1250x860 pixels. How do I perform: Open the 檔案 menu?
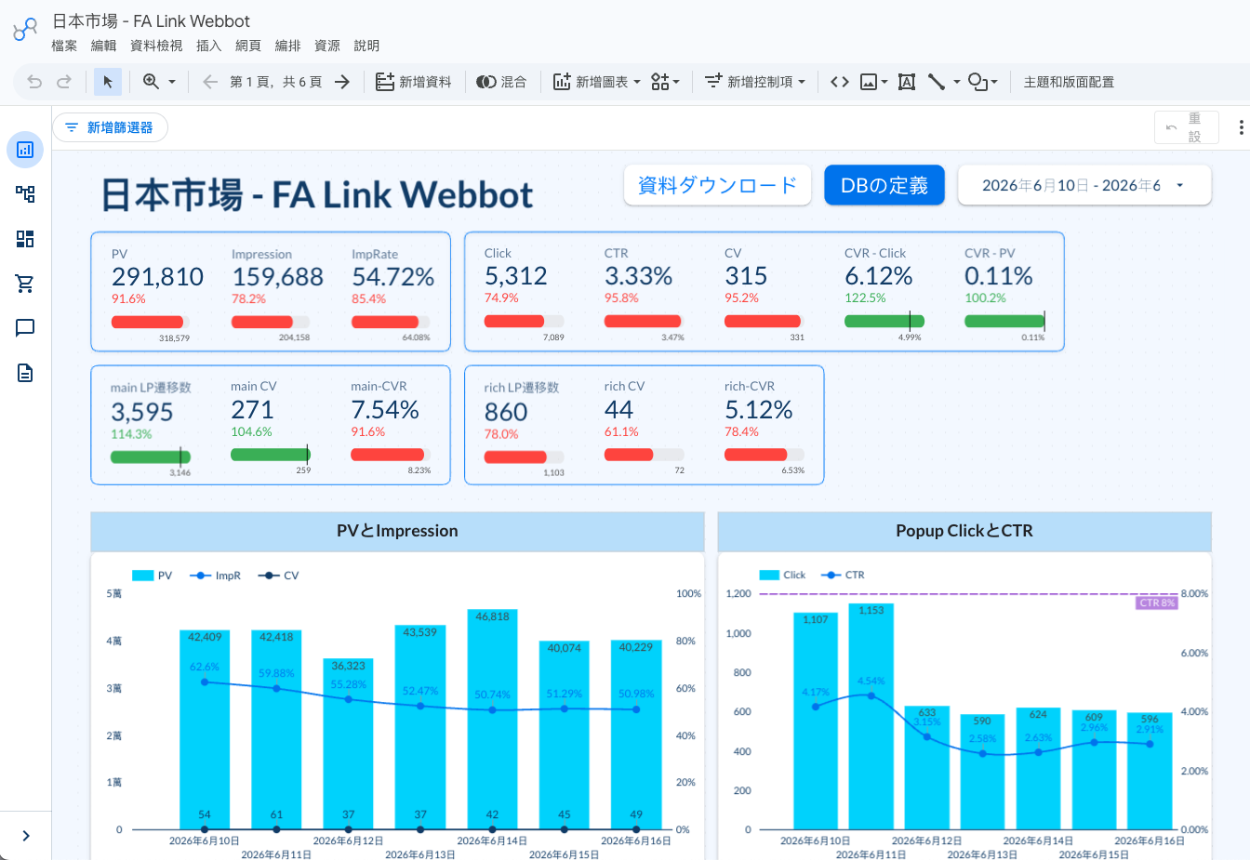64,46
